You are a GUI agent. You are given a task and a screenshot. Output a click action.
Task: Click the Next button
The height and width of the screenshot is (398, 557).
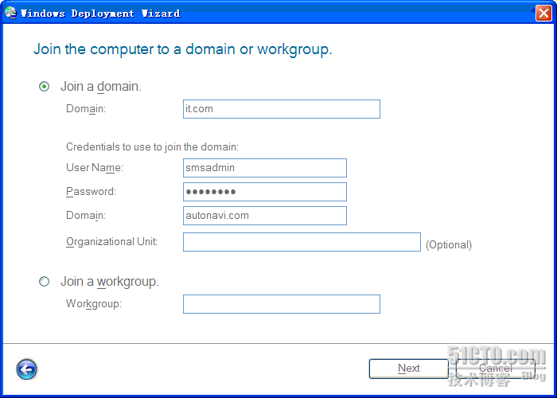click(x=408, y=369)
